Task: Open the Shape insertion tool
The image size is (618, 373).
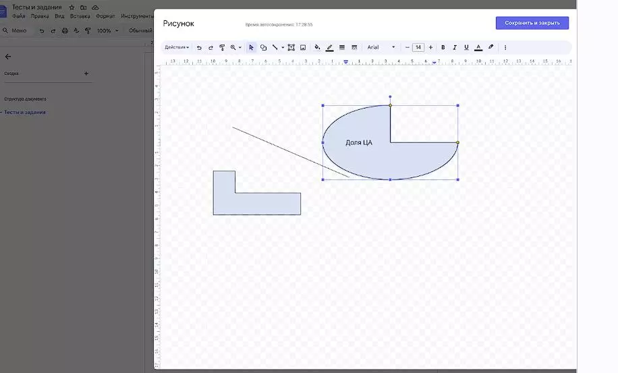Action: (x=263, y=48)
